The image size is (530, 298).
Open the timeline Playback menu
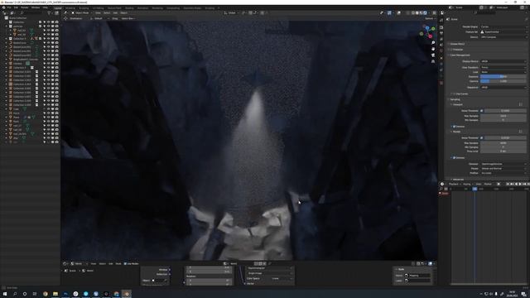coord(455,184)
